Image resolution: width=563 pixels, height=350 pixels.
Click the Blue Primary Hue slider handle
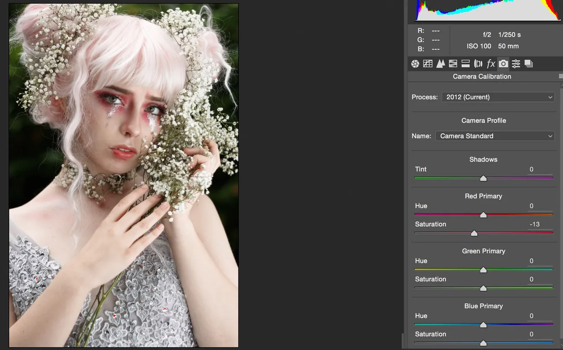coord(483,324)
